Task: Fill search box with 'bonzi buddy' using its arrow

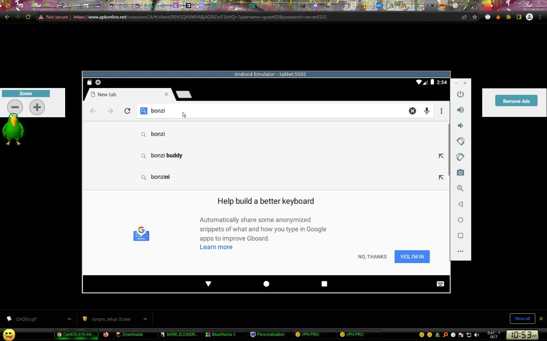Action: pos(441,156)
